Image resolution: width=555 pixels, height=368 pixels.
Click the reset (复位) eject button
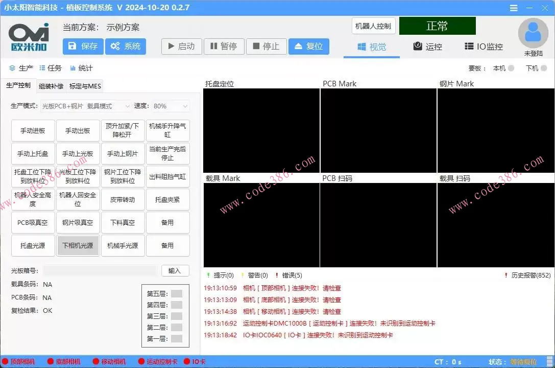(308, 47)
